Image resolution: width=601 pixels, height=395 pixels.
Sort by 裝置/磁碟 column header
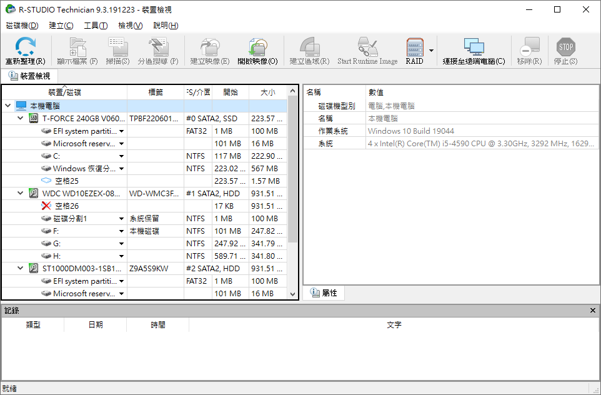pos(64,92)
